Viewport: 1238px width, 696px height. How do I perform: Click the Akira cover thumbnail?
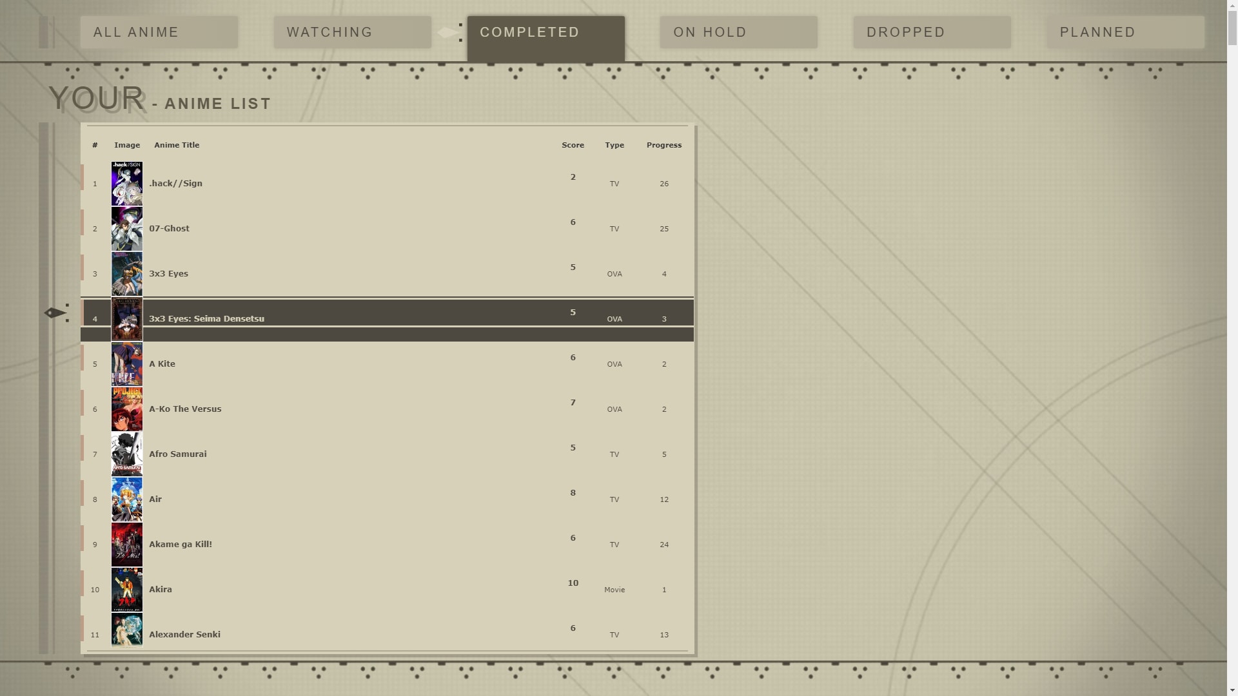127,590
